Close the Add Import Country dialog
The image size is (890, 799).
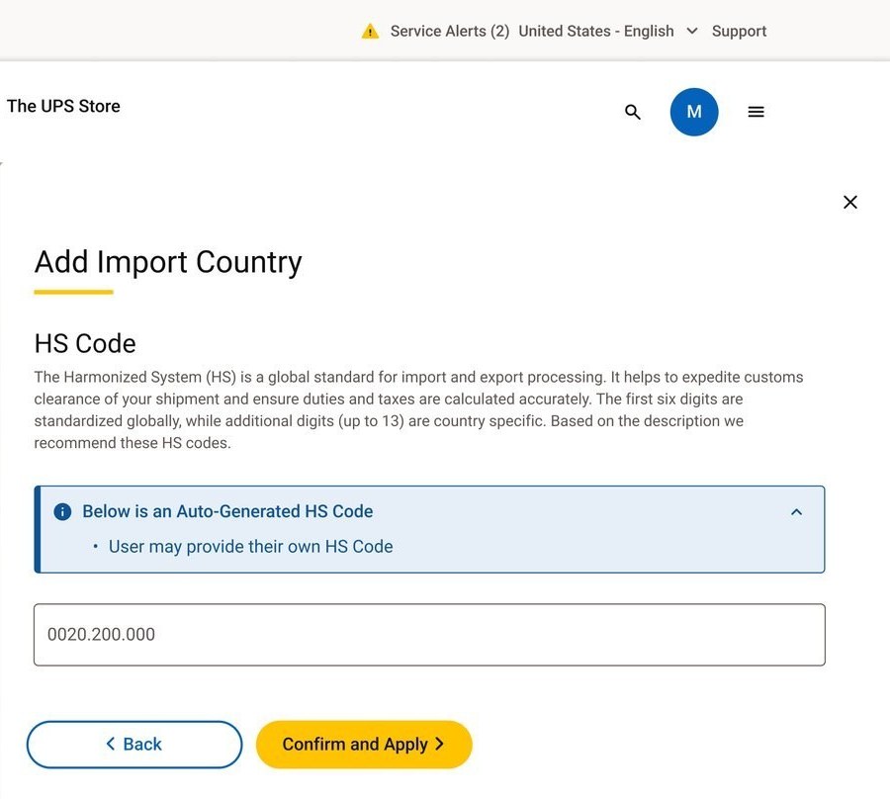point(849,202)
